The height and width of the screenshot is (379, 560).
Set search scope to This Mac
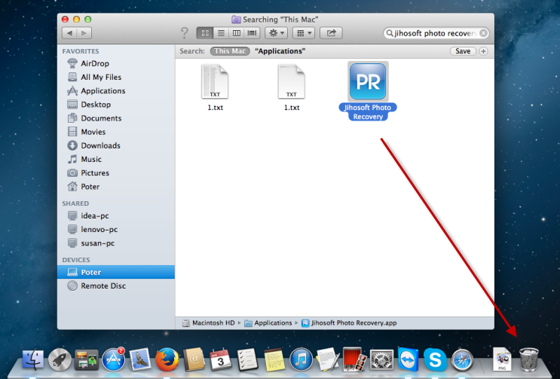(x=231, y=51)
